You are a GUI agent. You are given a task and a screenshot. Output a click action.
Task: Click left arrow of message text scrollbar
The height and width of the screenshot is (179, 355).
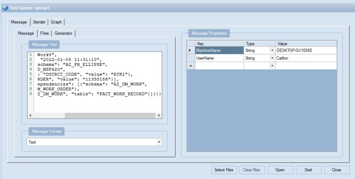coord(30,115)
